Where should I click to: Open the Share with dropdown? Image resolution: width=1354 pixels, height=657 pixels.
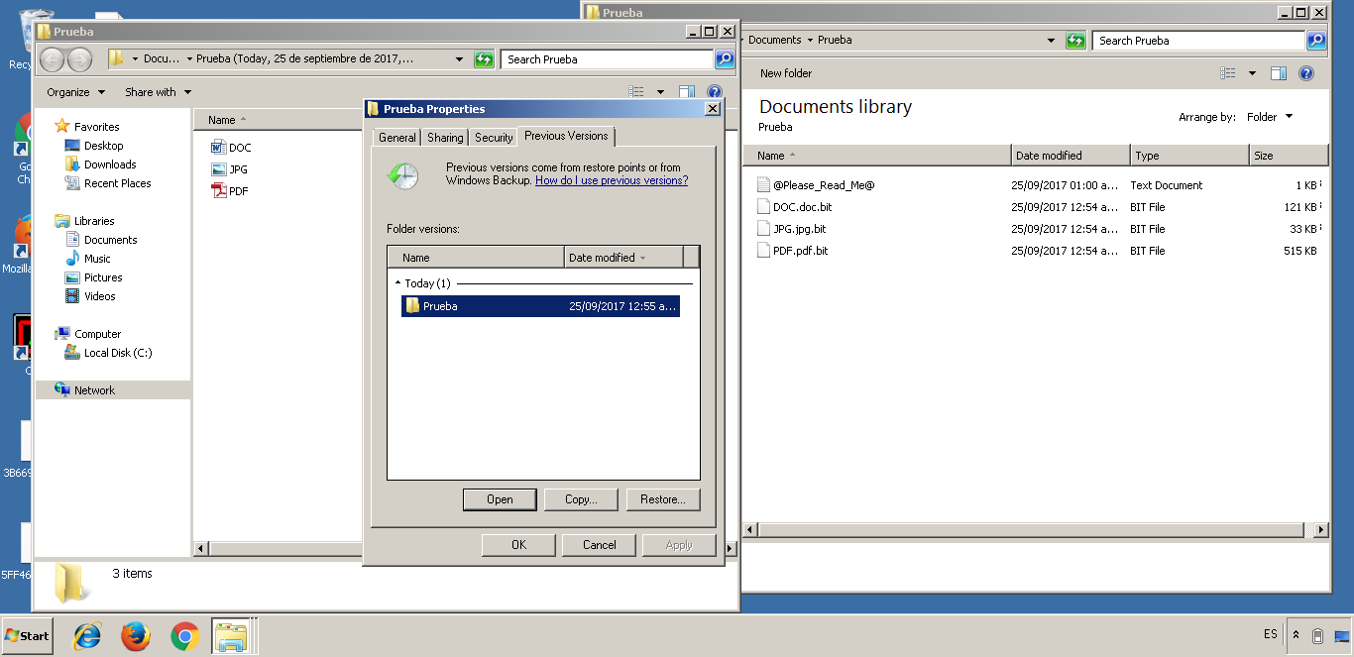click(x=158, y=92)
